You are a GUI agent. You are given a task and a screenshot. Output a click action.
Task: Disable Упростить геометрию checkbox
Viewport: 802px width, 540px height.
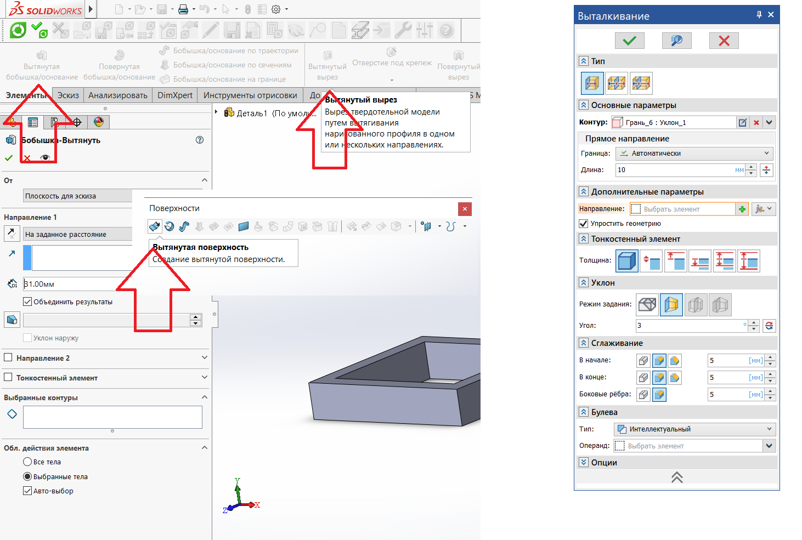584,224
